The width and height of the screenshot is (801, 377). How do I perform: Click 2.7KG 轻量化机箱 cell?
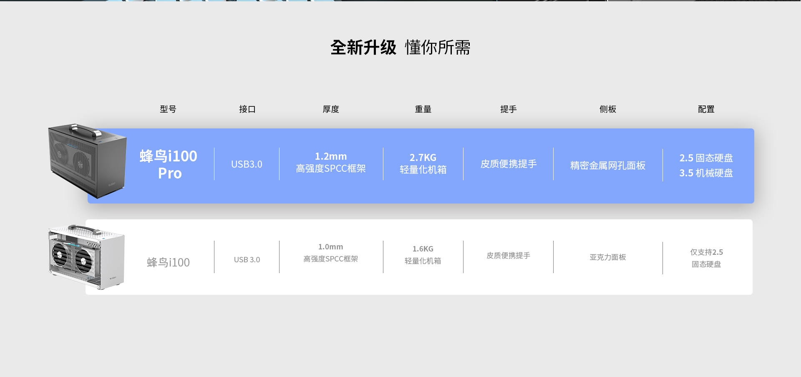(423, 163)
